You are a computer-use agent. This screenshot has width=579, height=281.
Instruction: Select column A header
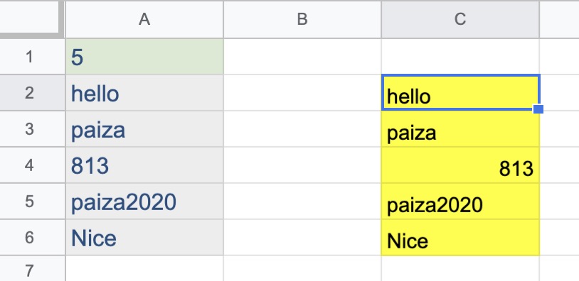tap(144, 20)
